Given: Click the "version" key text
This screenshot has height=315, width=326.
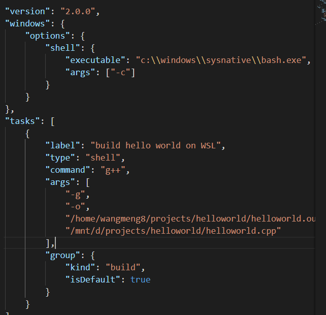Looking at the screenshot, I should click(x=27, y=12).
